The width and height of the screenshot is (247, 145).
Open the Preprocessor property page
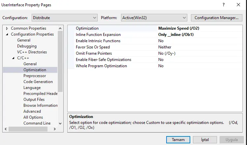[x=35, y=76]
